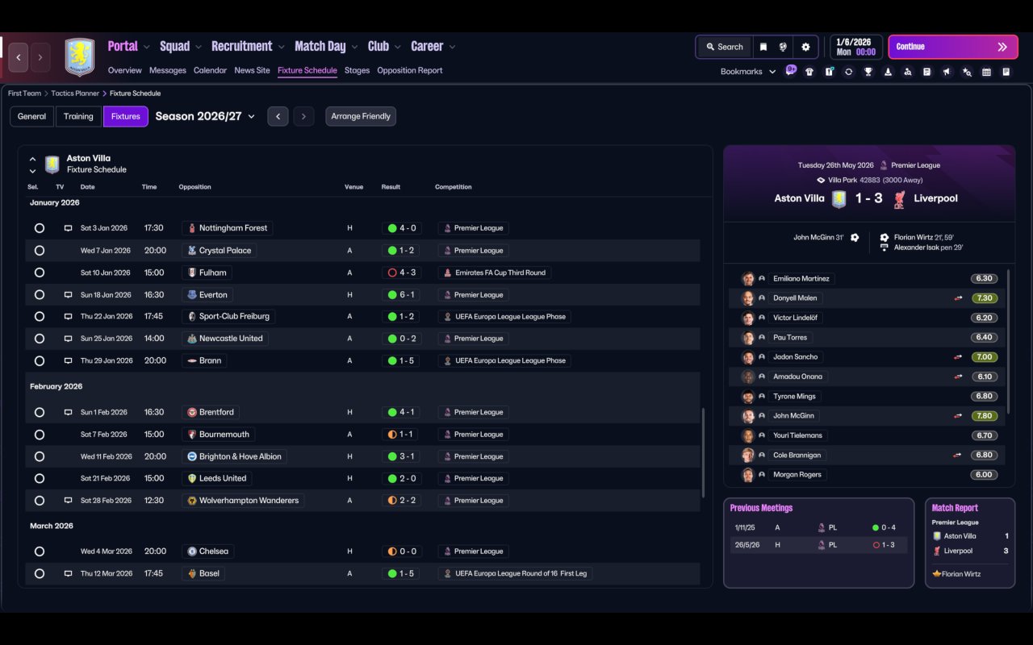
Task: Click the Search button
Action: point(724,47)
